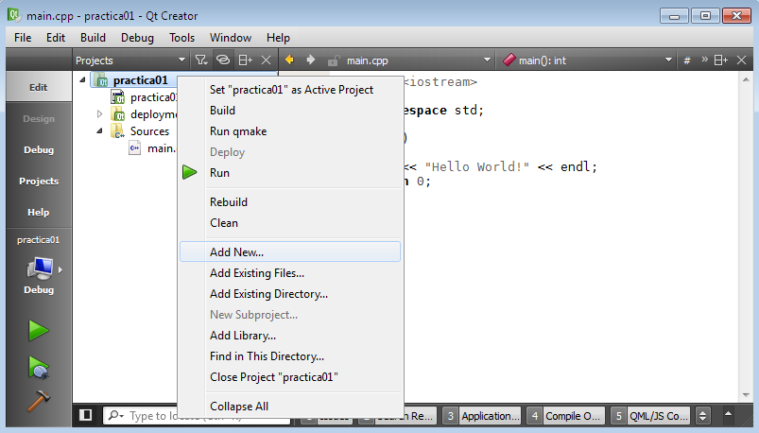
Task: Toggle the sidebar visibility button
Action: click(x=86, y=415)
